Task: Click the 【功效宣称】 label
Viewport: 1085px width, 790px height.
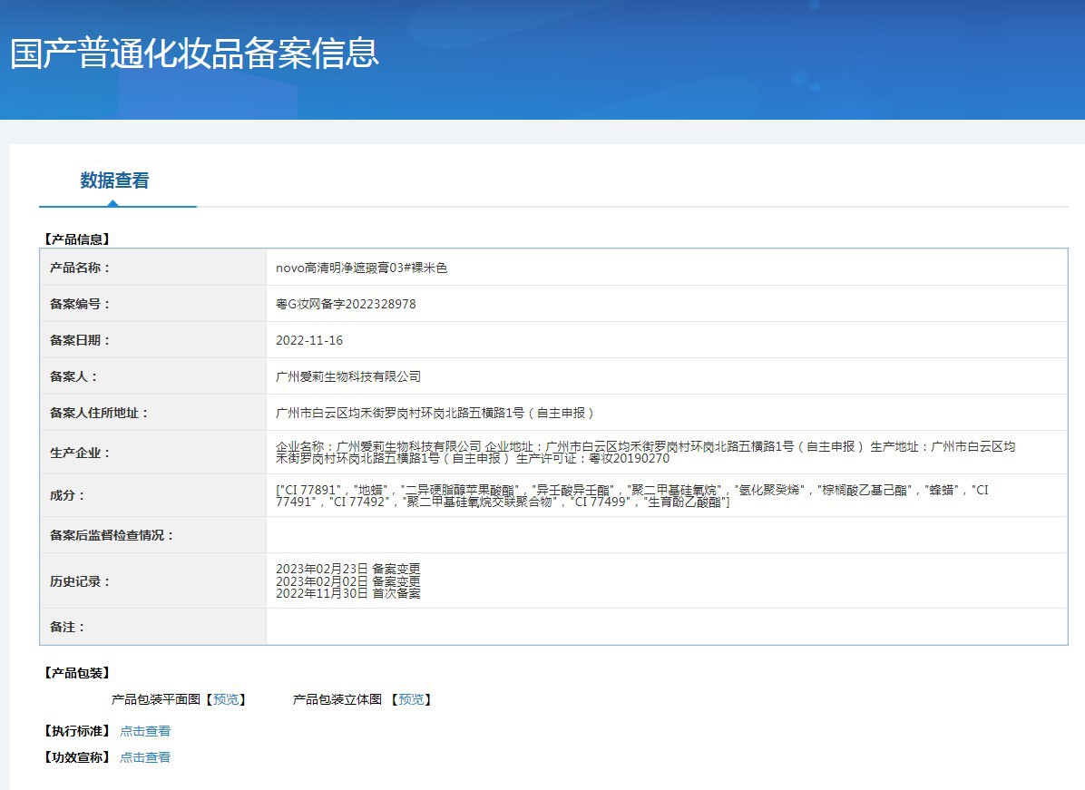Action: 77,757
